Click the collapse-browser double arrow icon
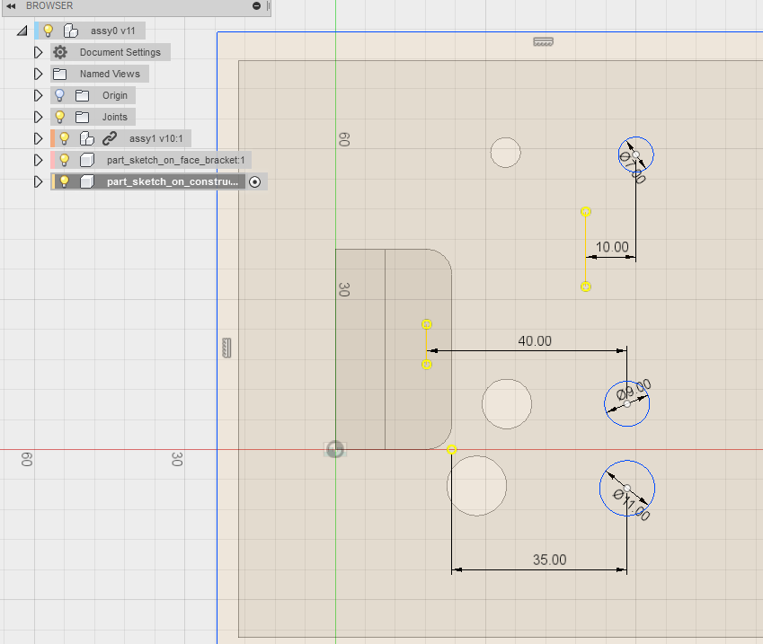 (9, 6)
